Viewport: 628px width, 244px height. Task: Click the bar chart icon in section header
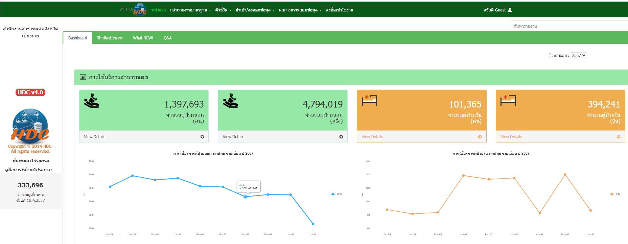point(83,77)
